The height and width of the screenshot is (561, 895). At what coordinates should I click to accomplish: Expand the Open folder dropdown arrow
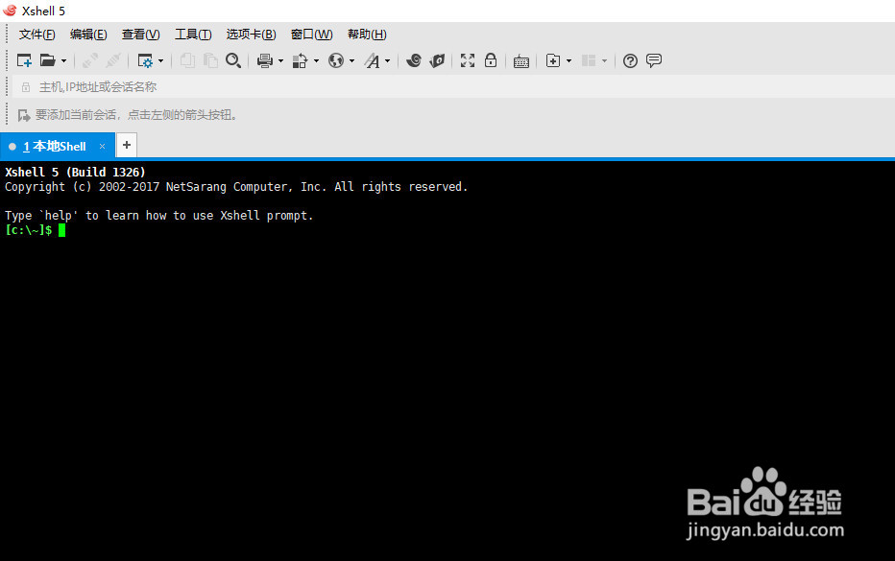(63, 61)
